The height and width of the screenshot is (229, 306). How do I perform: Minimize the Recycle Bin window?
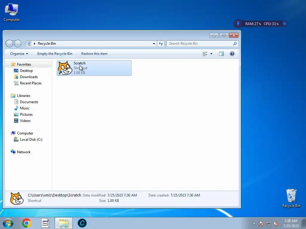214,35
